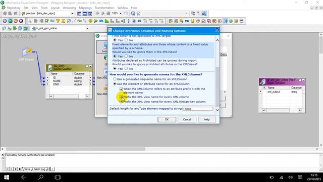Screen dimensions: 323x182
Task: Click Help in XMLViews options dialog
Action: [x=207, y=119]
